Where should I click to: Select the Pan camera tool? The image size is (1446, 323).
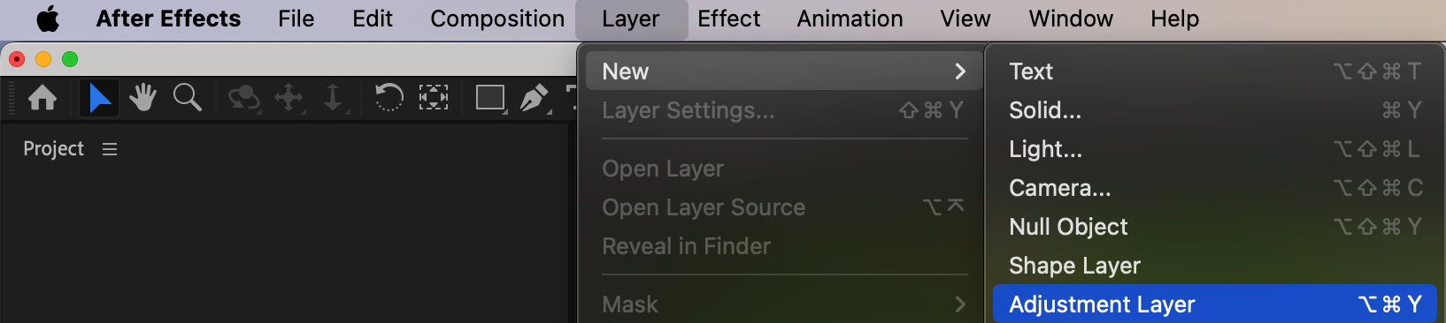pos(289,97)
